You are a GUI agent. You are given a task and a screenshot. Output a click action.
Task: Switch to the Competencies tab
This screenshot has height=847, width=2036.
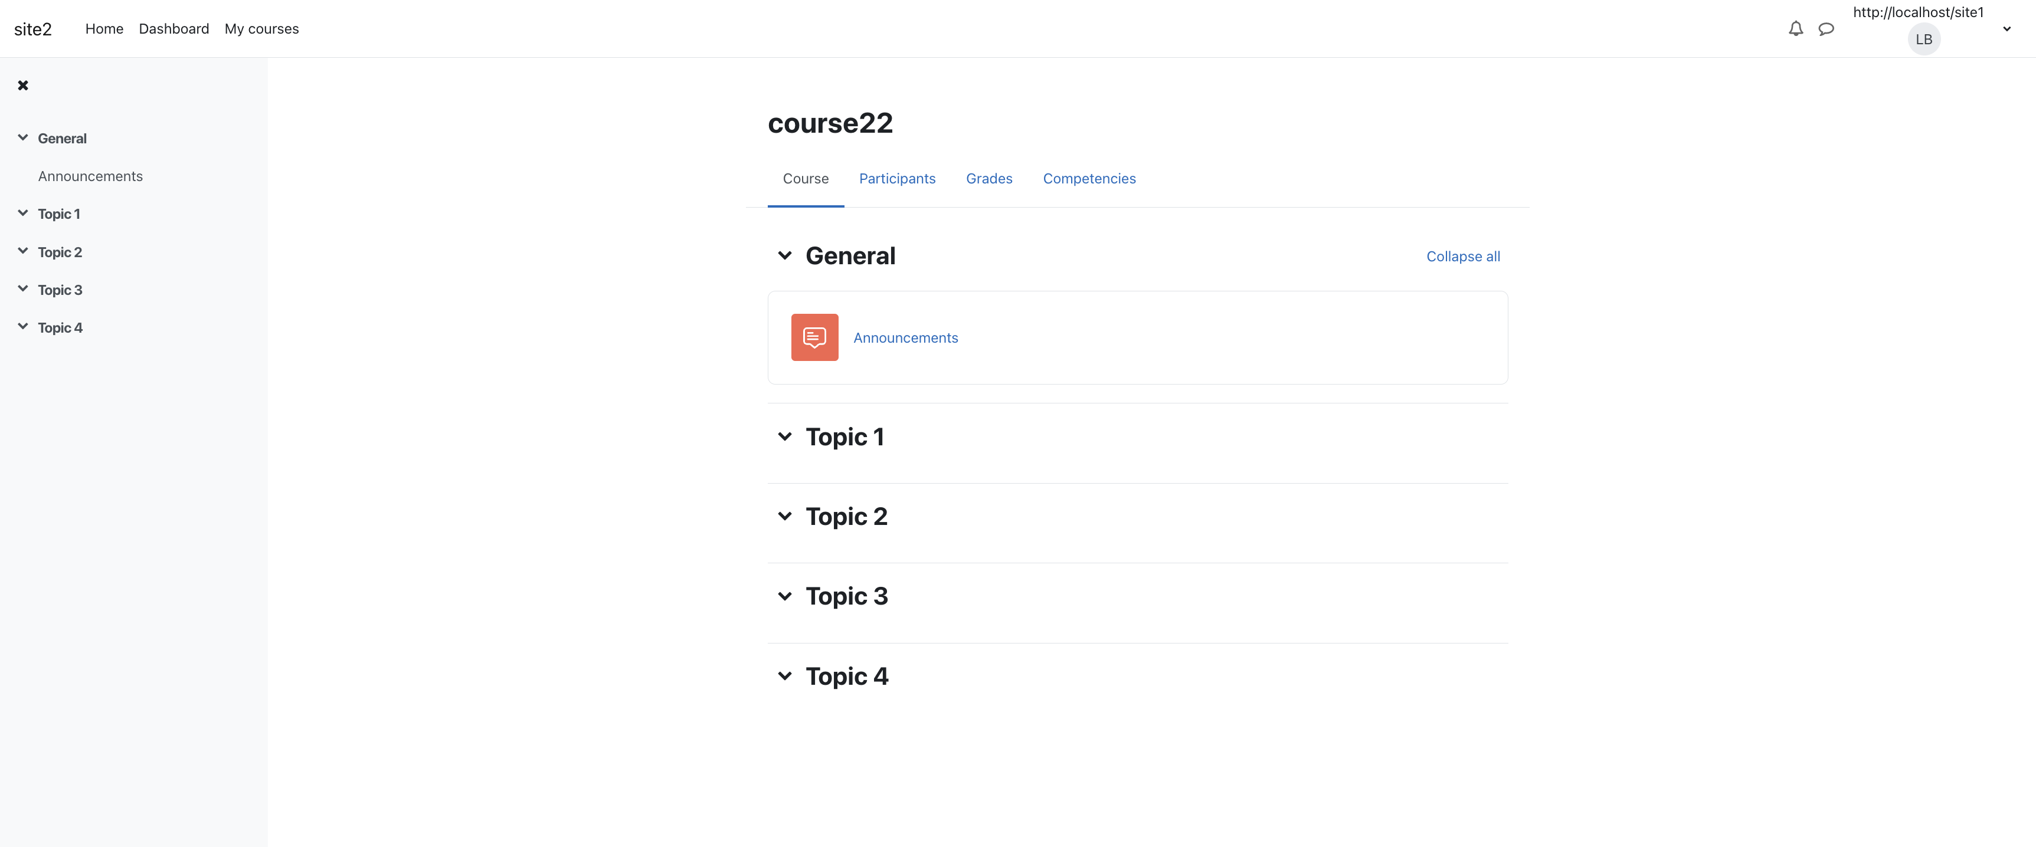pos(1089,179)
